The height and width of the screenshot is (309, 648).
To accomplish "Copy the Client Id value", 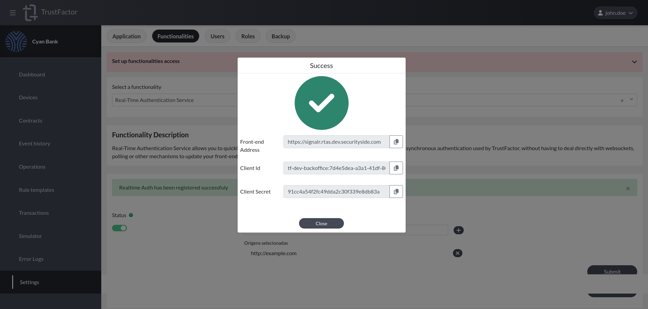I will pyautogui.click(x=396, y=168).
